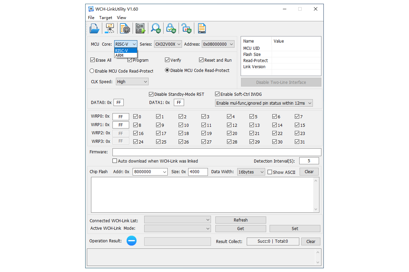
Task: Click the Refresh button
Action: [x=241, y=220]
